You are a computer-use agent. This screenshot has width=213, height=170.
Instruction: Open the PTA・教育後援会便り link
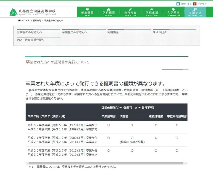[x=31, y=40]
